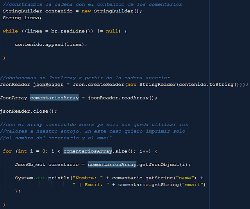Click the 'null' keyword in the while loop

112,31
